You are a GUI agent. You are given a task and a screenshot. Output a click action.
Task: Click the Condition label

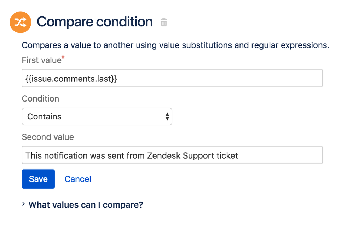[40, 99]
